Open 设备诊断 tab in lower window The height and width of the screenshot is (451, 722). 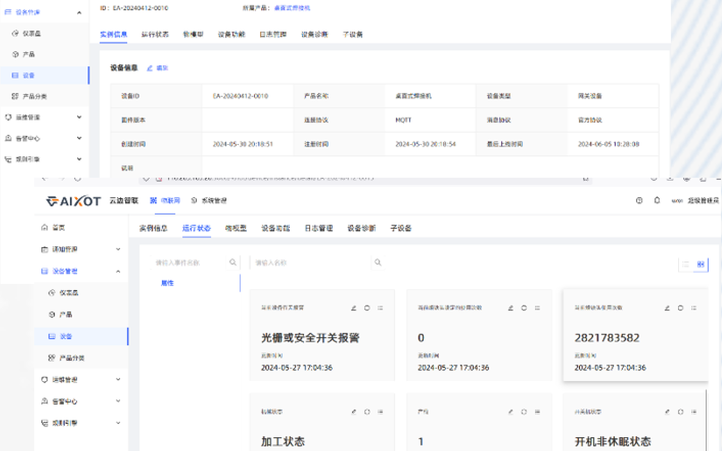point(362,228)
